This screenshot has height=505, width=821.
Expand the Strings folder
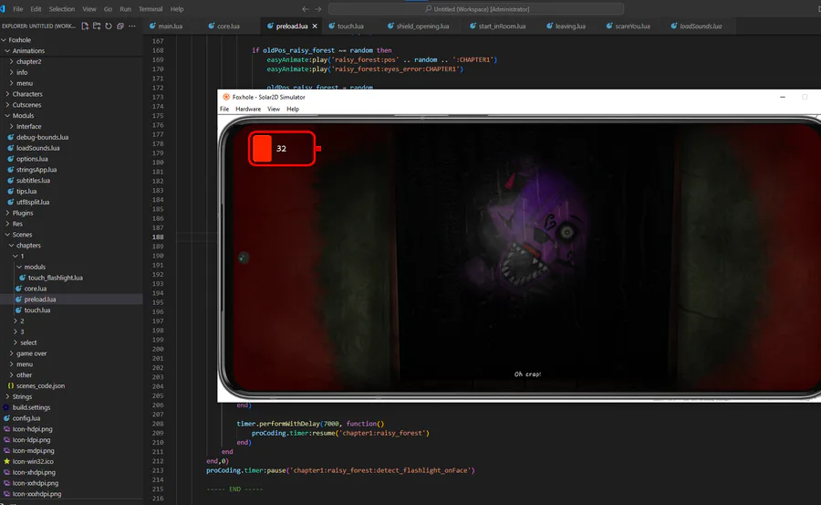[22, 396]
